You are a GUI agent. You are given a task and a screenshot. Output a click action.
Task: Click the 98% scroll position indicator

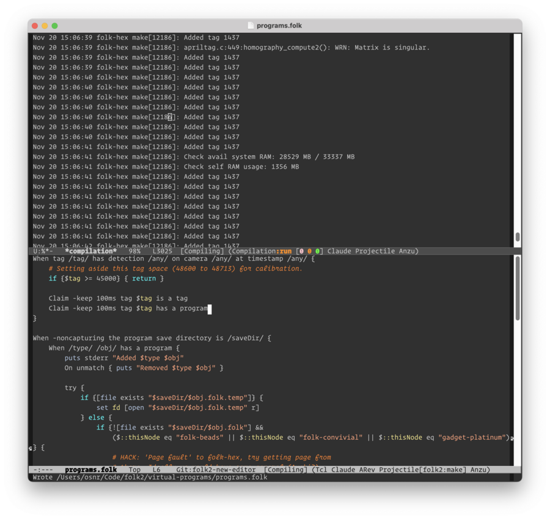click(134, 251)
